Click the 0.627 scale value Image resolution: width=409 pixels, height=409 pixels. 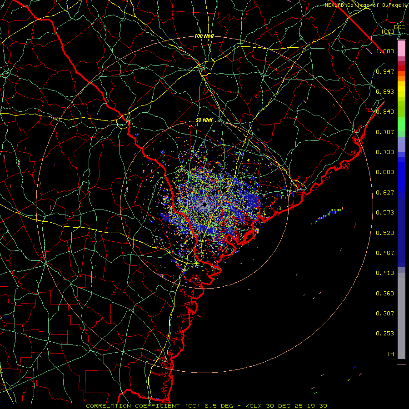coord(385,193)
